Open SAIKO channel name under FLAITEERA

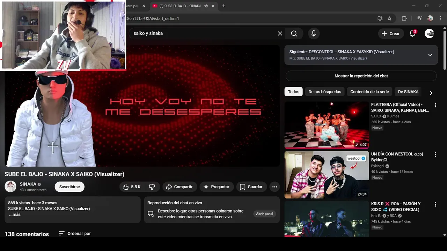[376, 116]
